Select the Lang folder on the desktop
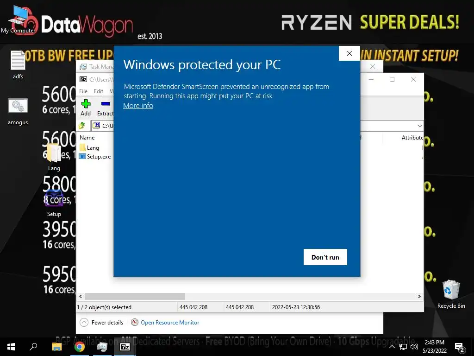Viewport: 474px width, 356px height. (54, 157)
